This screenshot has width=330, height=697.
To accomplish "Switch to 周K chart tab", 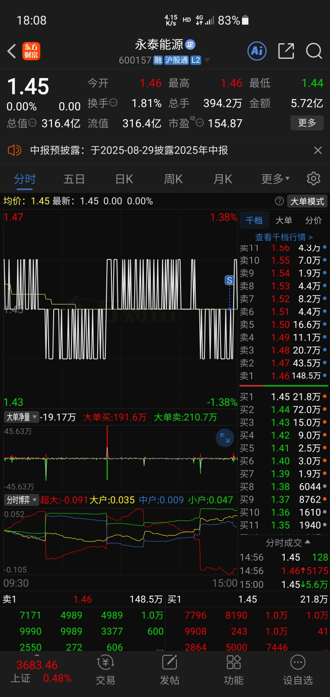I will click(x=173, y=178).
